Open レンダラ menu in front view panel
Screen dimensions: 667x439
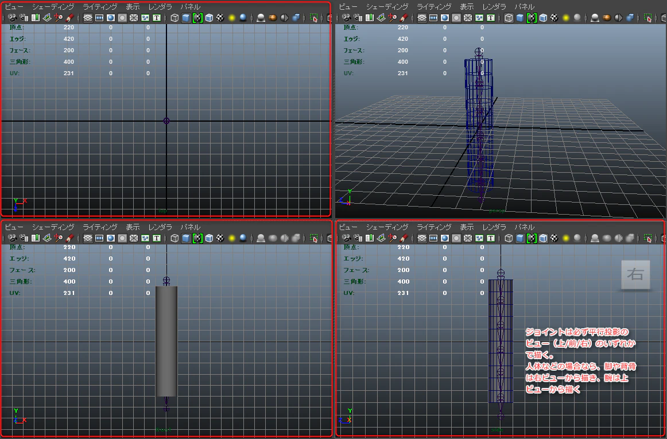pyautogui.click(x=160, y=227)
